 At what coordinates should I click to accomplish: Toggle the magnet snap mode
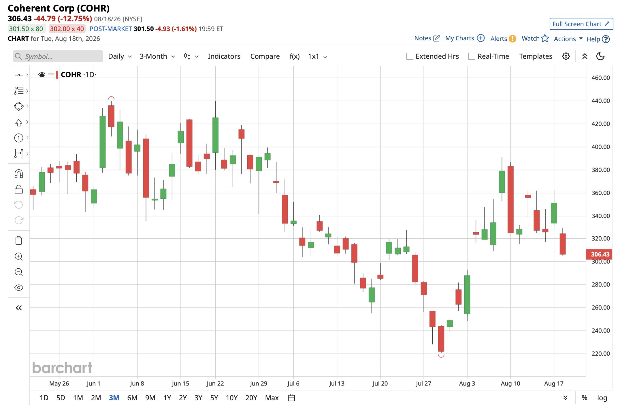coord(19,174)
